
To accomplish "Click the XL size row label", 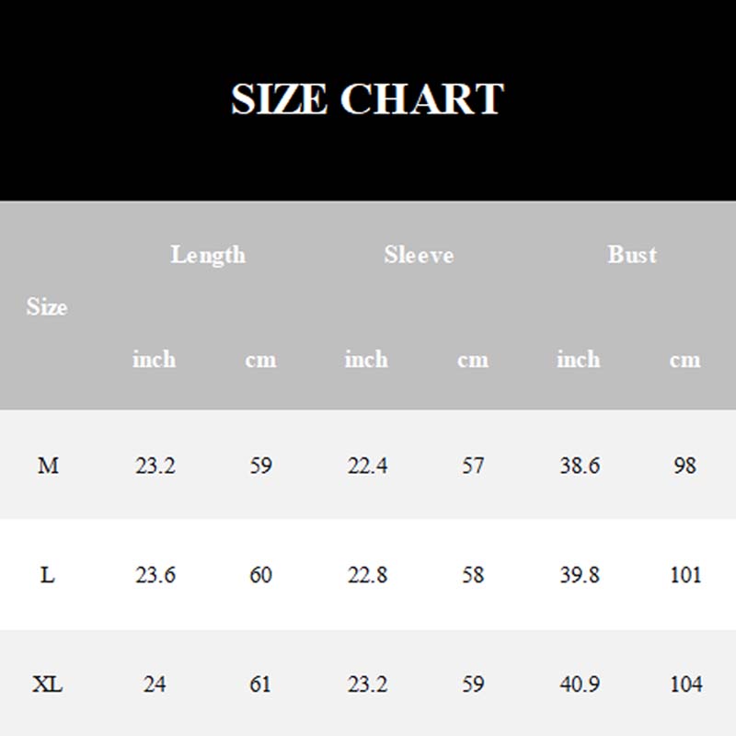I will point(48,684).
